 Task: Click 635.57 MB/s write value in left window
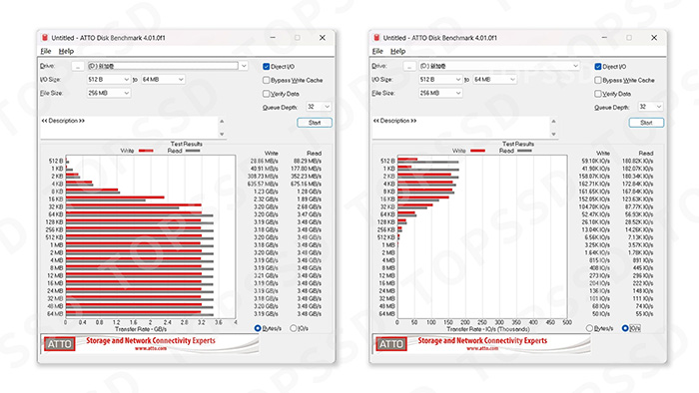tap(263, 184)
